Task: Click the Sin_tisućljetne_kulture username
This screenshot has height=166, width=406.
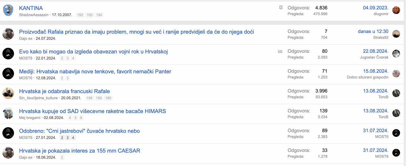Action: click(38, 98)
